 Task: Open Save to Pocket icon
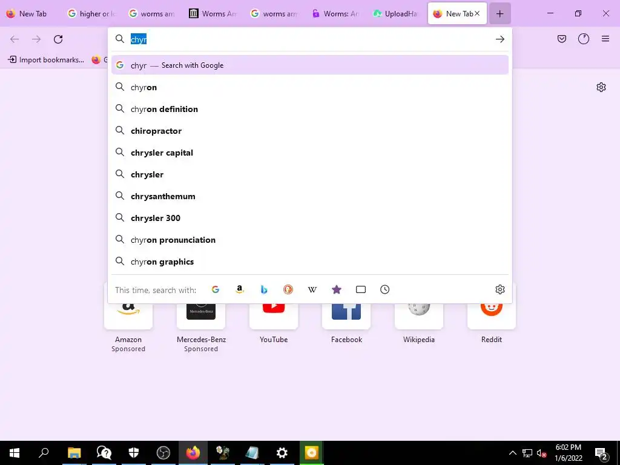pyautogui.click(x=562, y=39)
